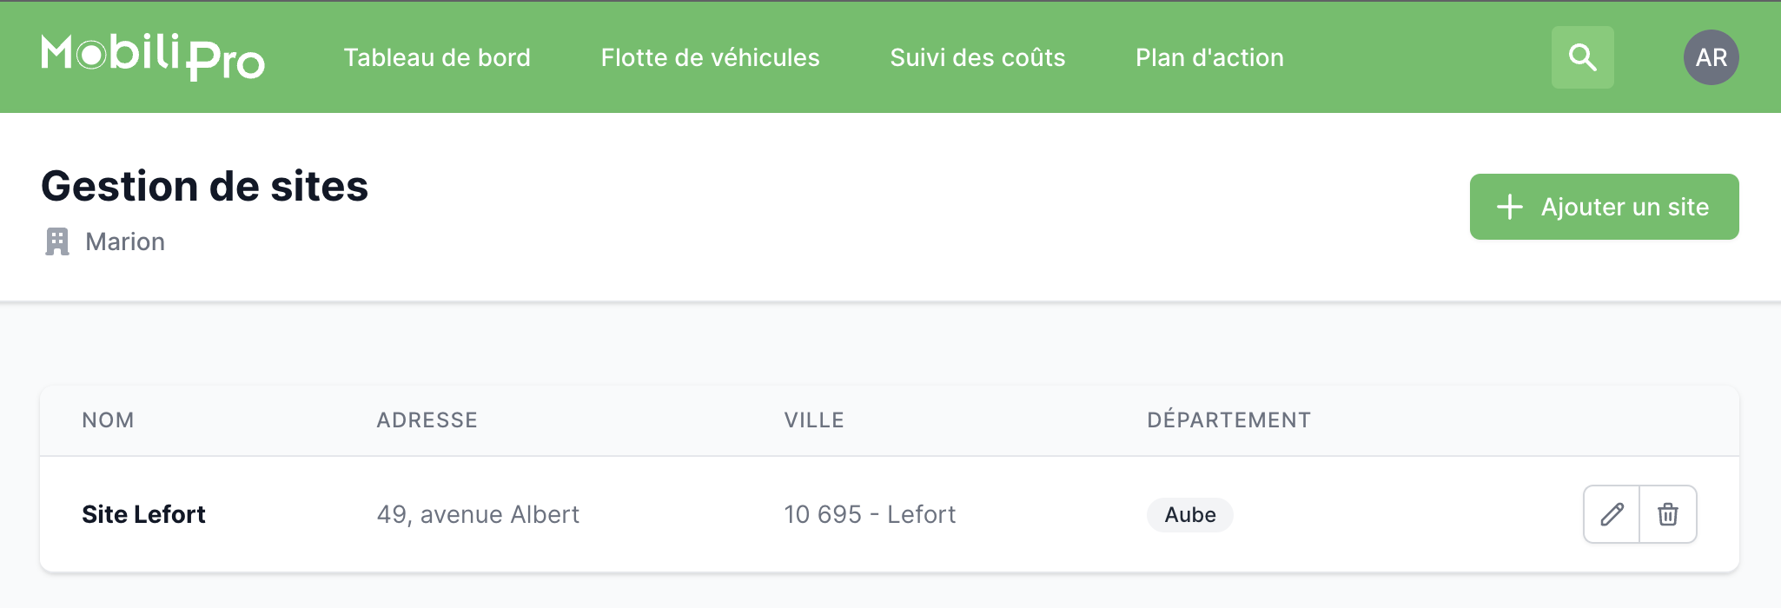Click the search magnifier icon
The image size is (1781, 608).
(1582, 57)
